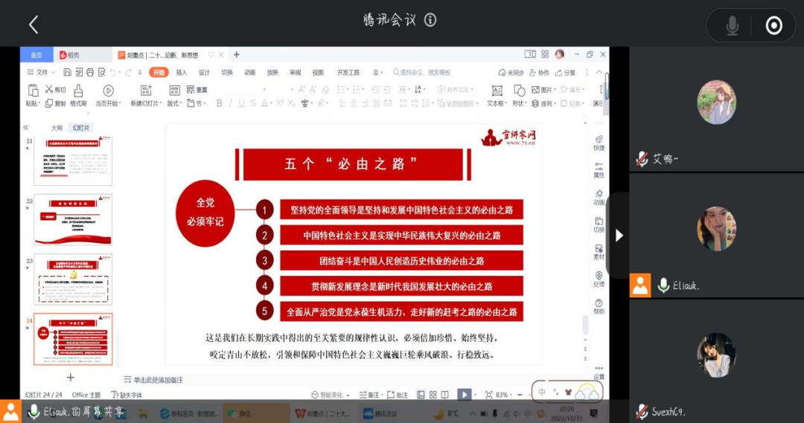Start slideshow from current slide (当页开始)
This screenshot has width=804, height=423.
[x=108, y=91]
